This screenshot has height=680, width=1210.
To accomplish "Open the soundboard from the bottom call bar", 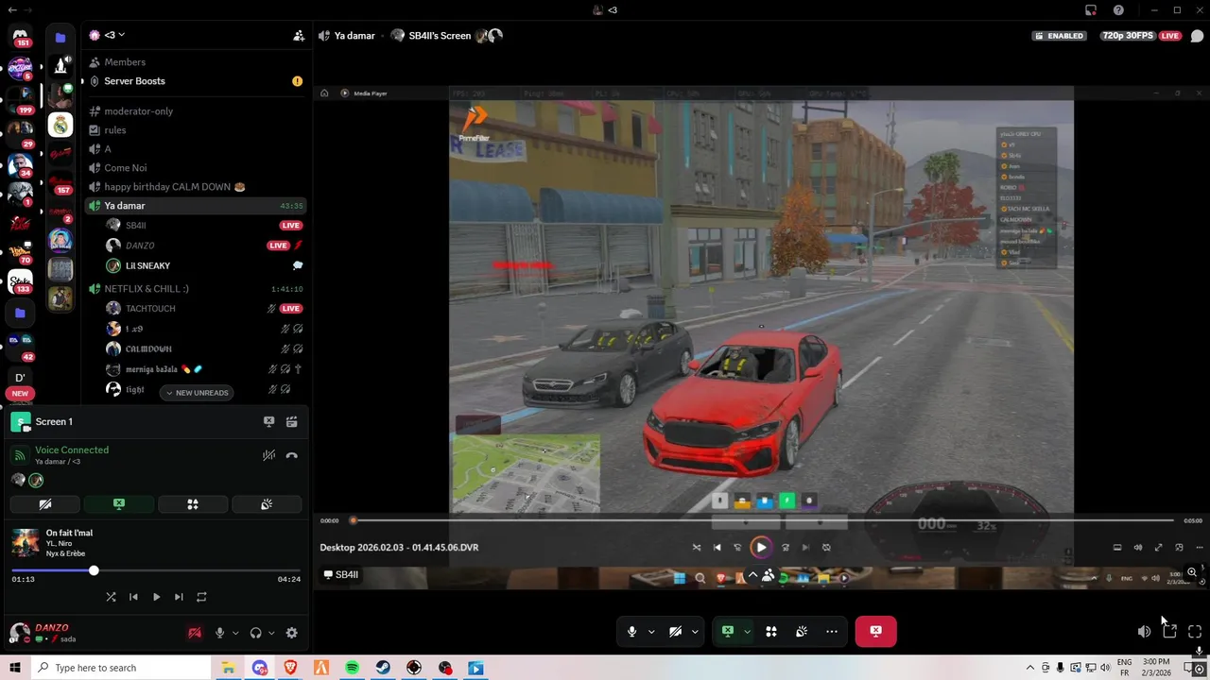I will pos(802,632).
